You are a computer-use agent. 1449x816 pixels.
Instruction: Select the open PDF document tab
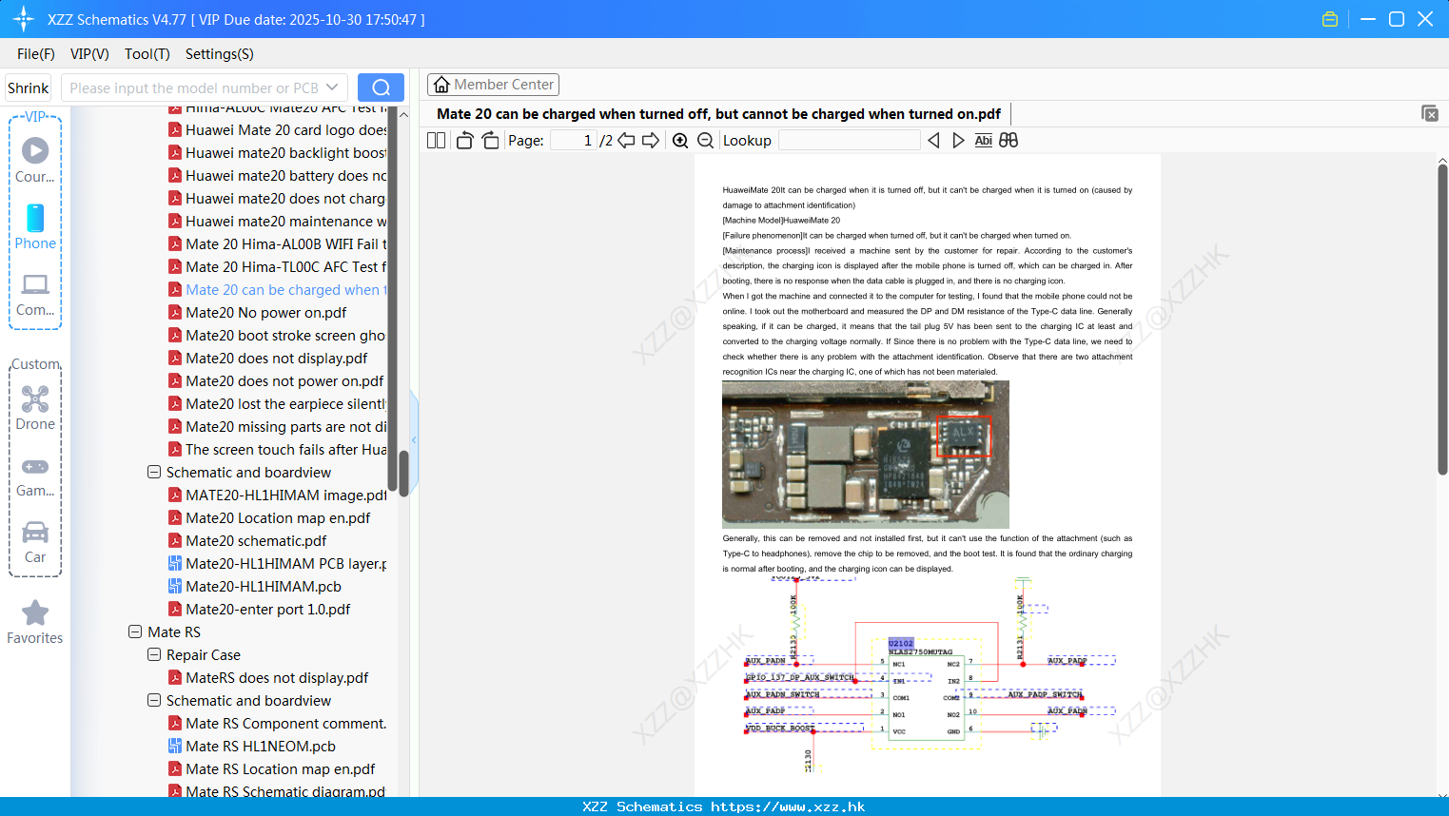(x=718, y=114)
